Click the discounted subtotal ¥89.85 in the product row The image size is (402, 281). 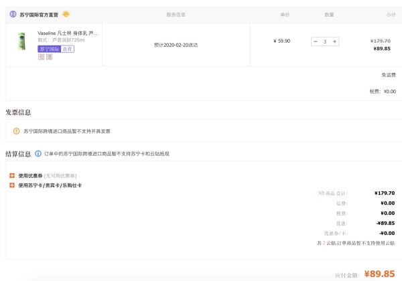pos(382,49)
